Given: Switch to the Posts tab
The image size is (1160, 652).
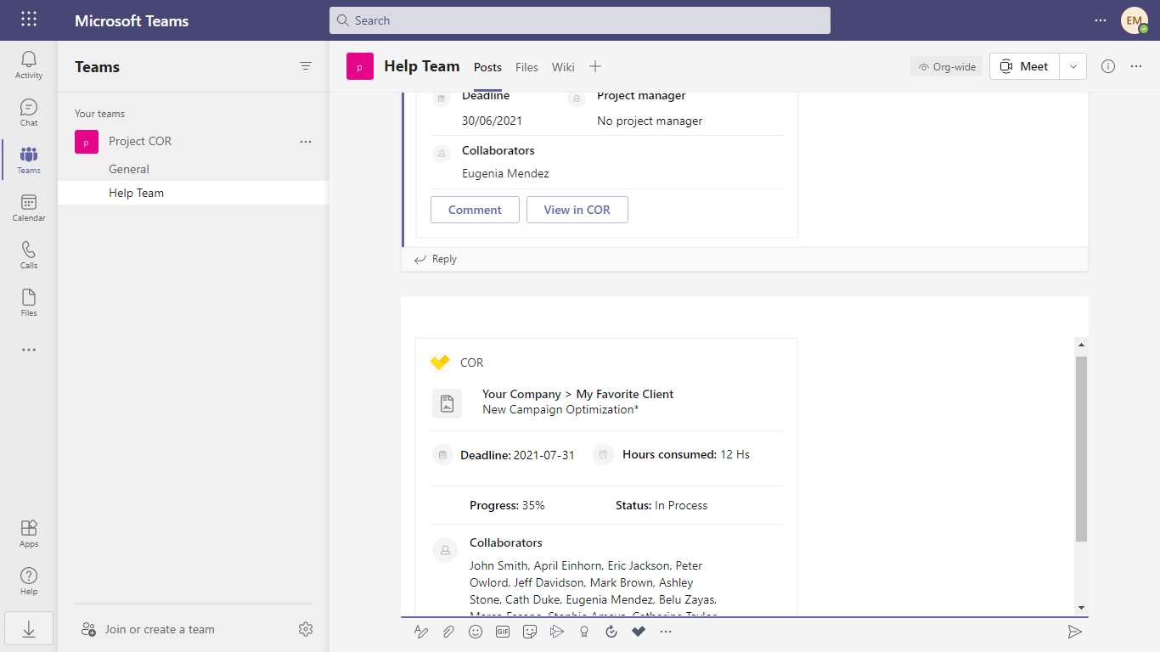Looking at the screenshot, I should pos(487,67).
